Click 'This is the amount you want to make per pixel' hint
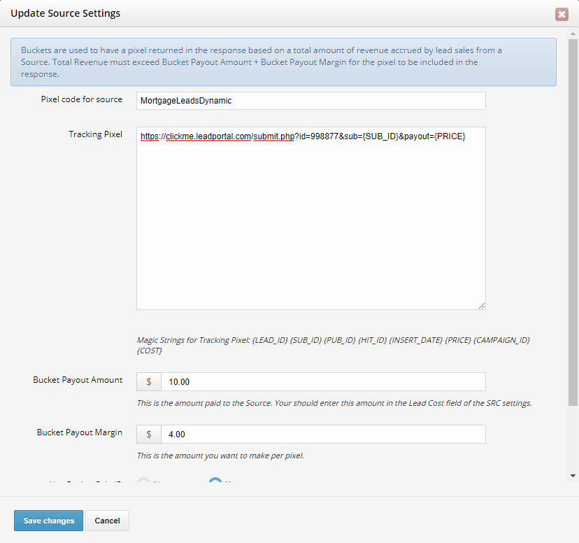 [220, 456]
